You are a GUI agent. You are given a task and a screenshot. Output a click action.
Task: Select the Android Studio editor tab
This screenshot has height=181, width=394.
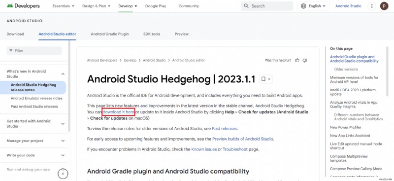[57, 34]
